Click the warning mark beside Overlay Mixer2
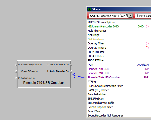151x120 pixels. click(x=147, y=48)
